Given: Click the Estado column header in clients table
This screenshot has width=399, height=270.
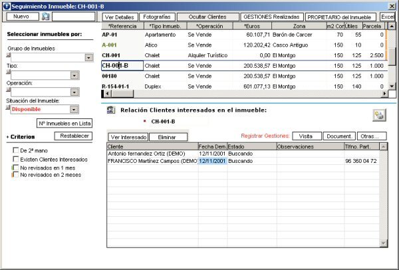Looking at the screenshot, I should tap(252, 146).
